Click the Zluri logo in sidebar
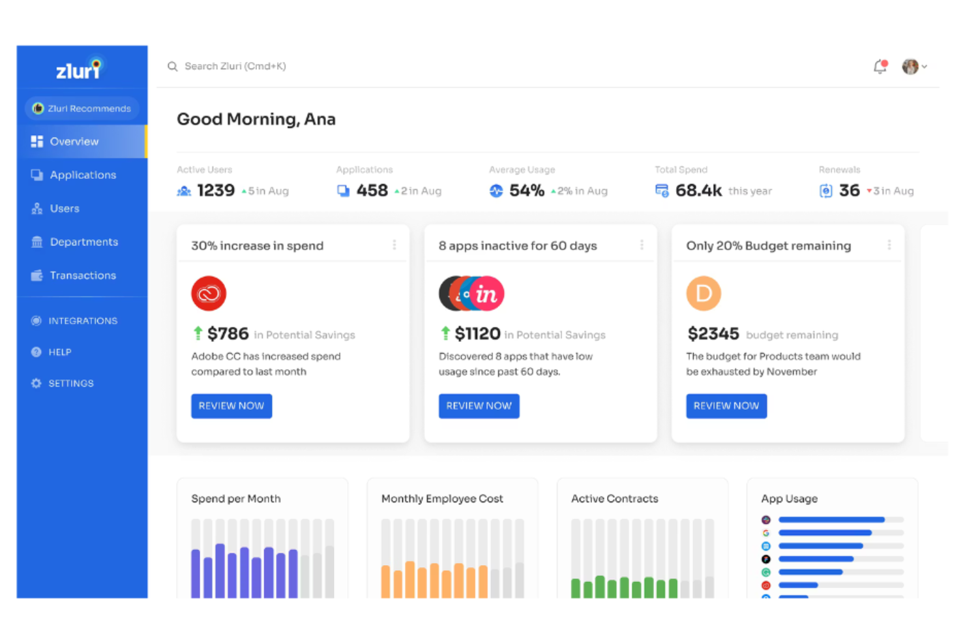965x644 pixels. pos(79,69)
